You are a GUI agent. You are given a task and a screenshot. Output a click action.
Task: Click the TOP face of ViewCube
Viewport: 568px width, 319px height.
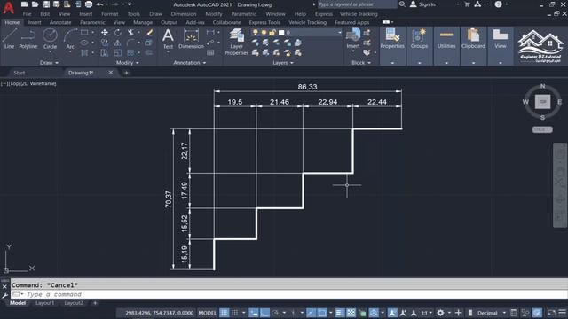pyautogui.click(x=542, y=102)
